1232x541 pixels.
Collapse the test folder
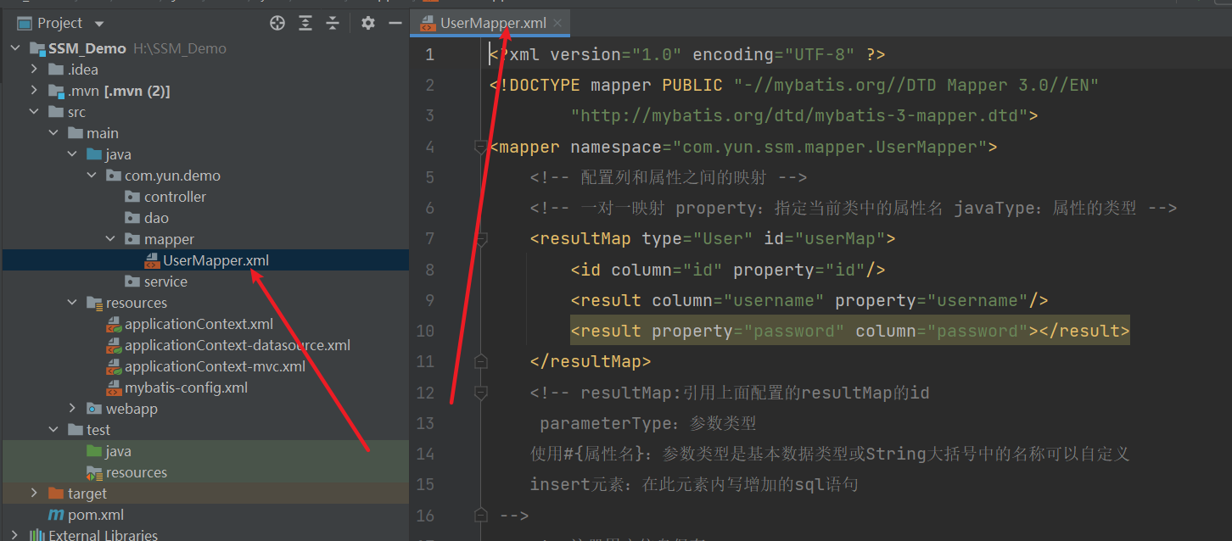(x=53, y=430)
